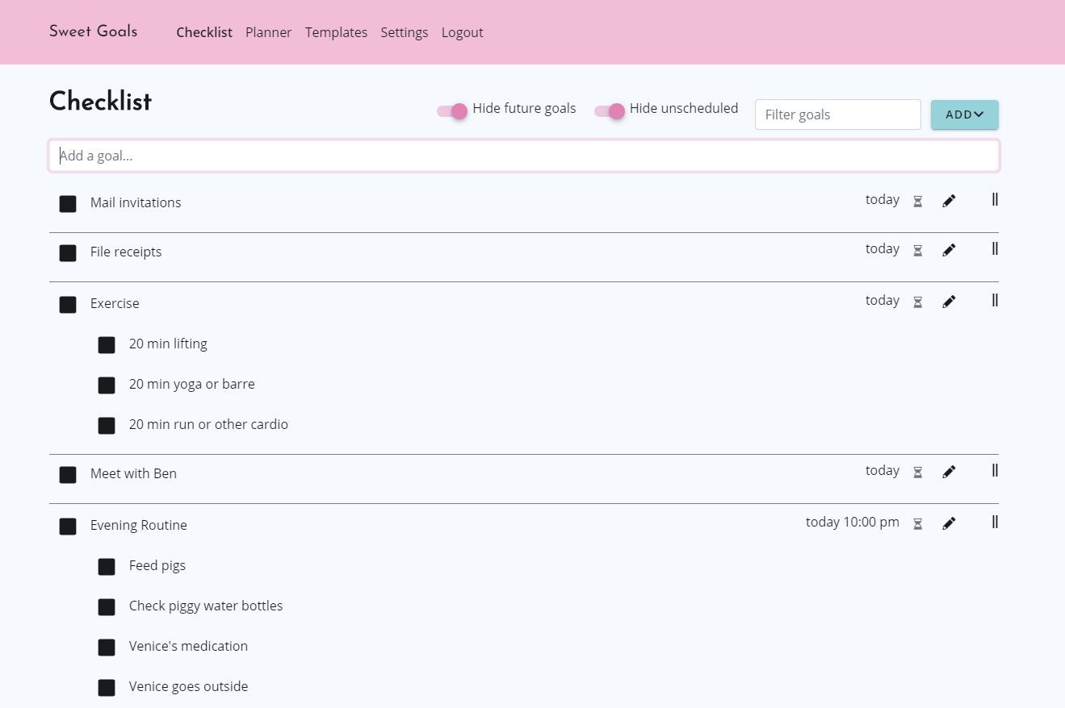Image resolution: width=1065 pixels, height=708 pixels.
Task: Click hourglass icon for File receipts
Action: [x=917, y=251]
